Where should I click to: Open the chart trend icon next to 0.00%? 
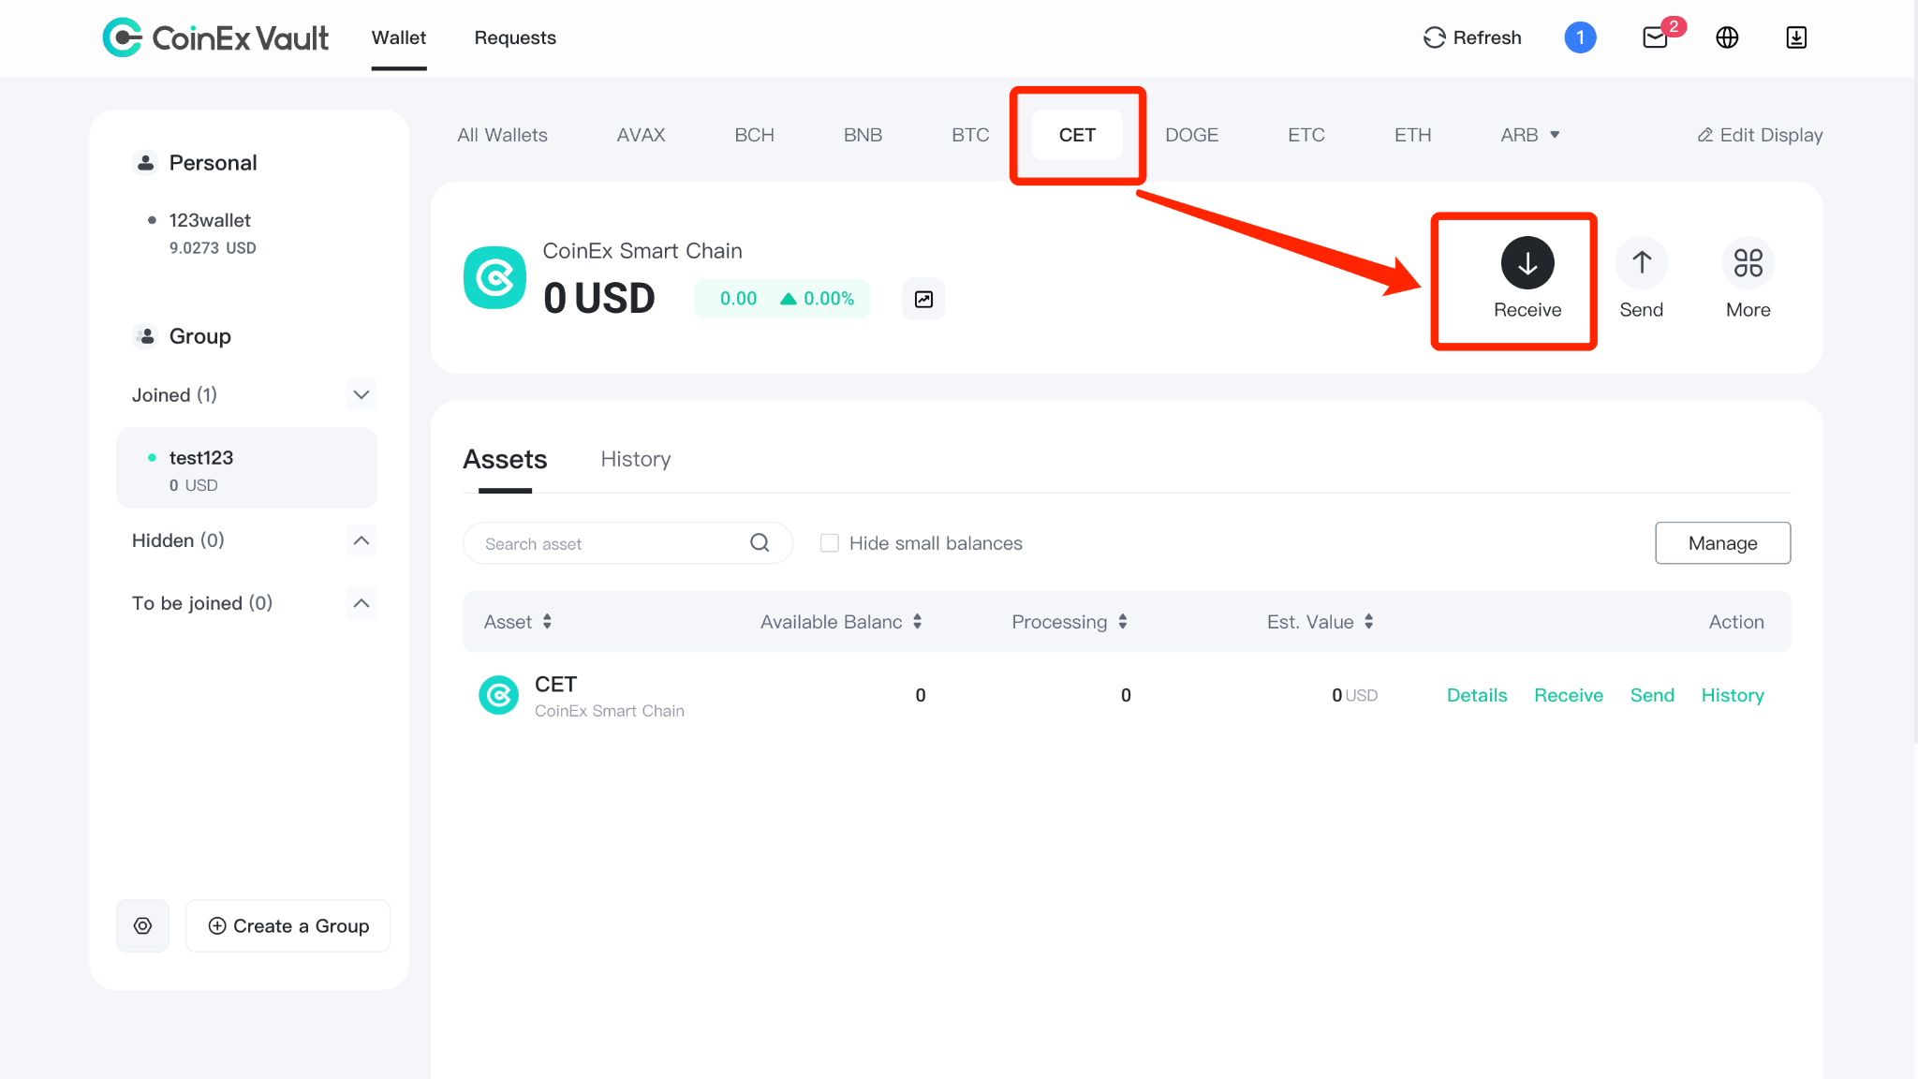click(923, 299)
